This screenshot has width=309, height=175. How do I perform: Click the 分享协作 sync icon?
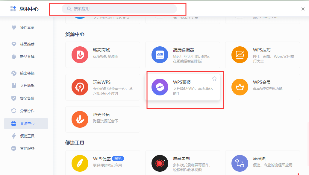click(x=14, y=111)
